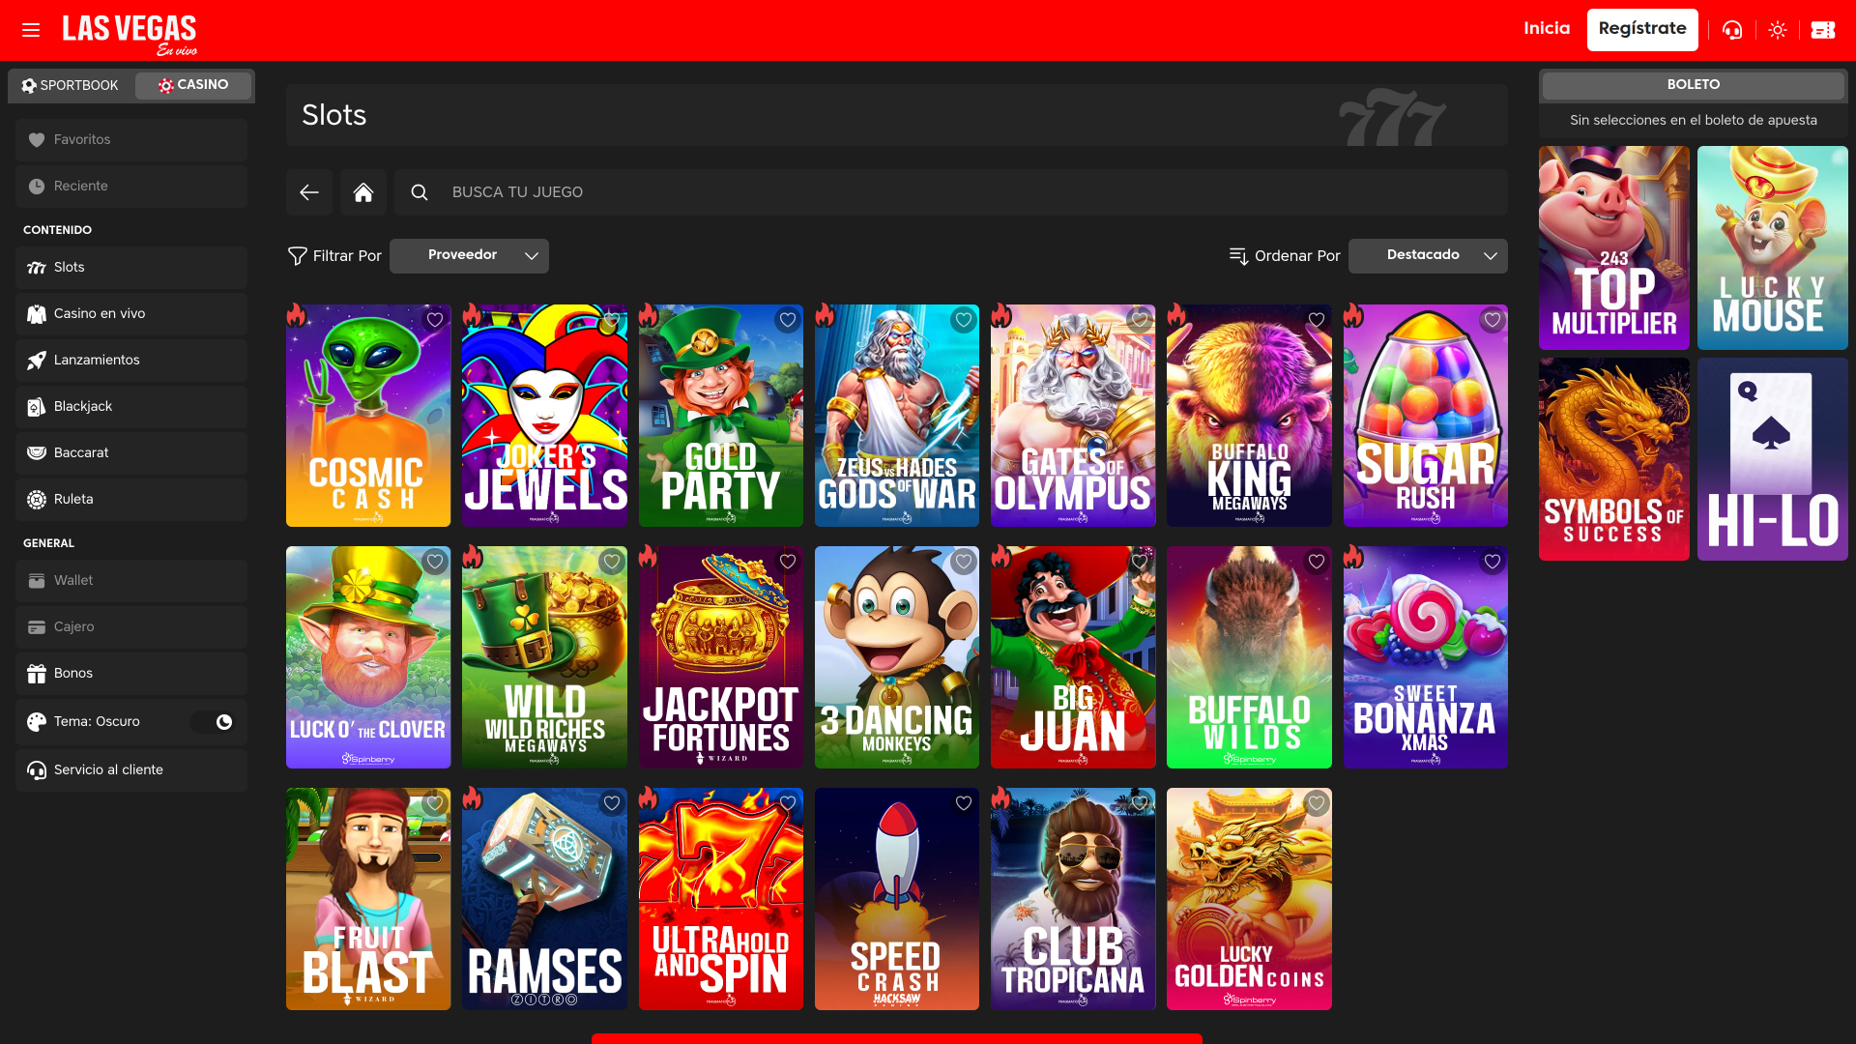Select the CASINO tab

[x=194, y=85]
